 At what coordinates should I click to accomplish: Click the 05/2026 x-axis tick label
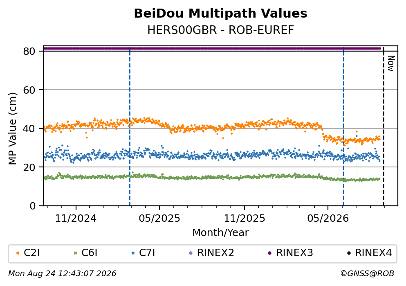pos(328,218)
